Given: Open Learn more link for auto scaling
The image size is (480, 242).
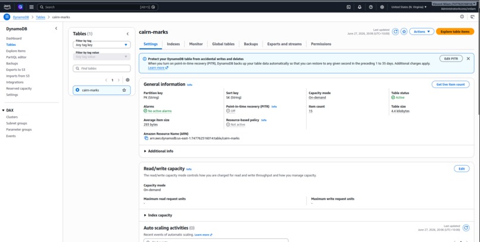Looking at the screenshot, I should click(x=203, y=235).
